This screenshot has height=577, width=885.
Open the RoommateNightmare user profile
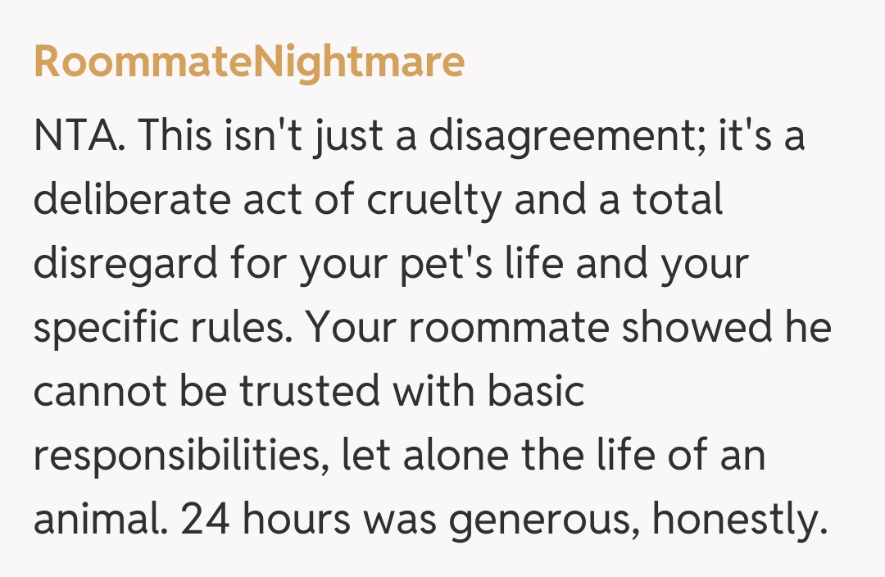click(x=249, y=62)
